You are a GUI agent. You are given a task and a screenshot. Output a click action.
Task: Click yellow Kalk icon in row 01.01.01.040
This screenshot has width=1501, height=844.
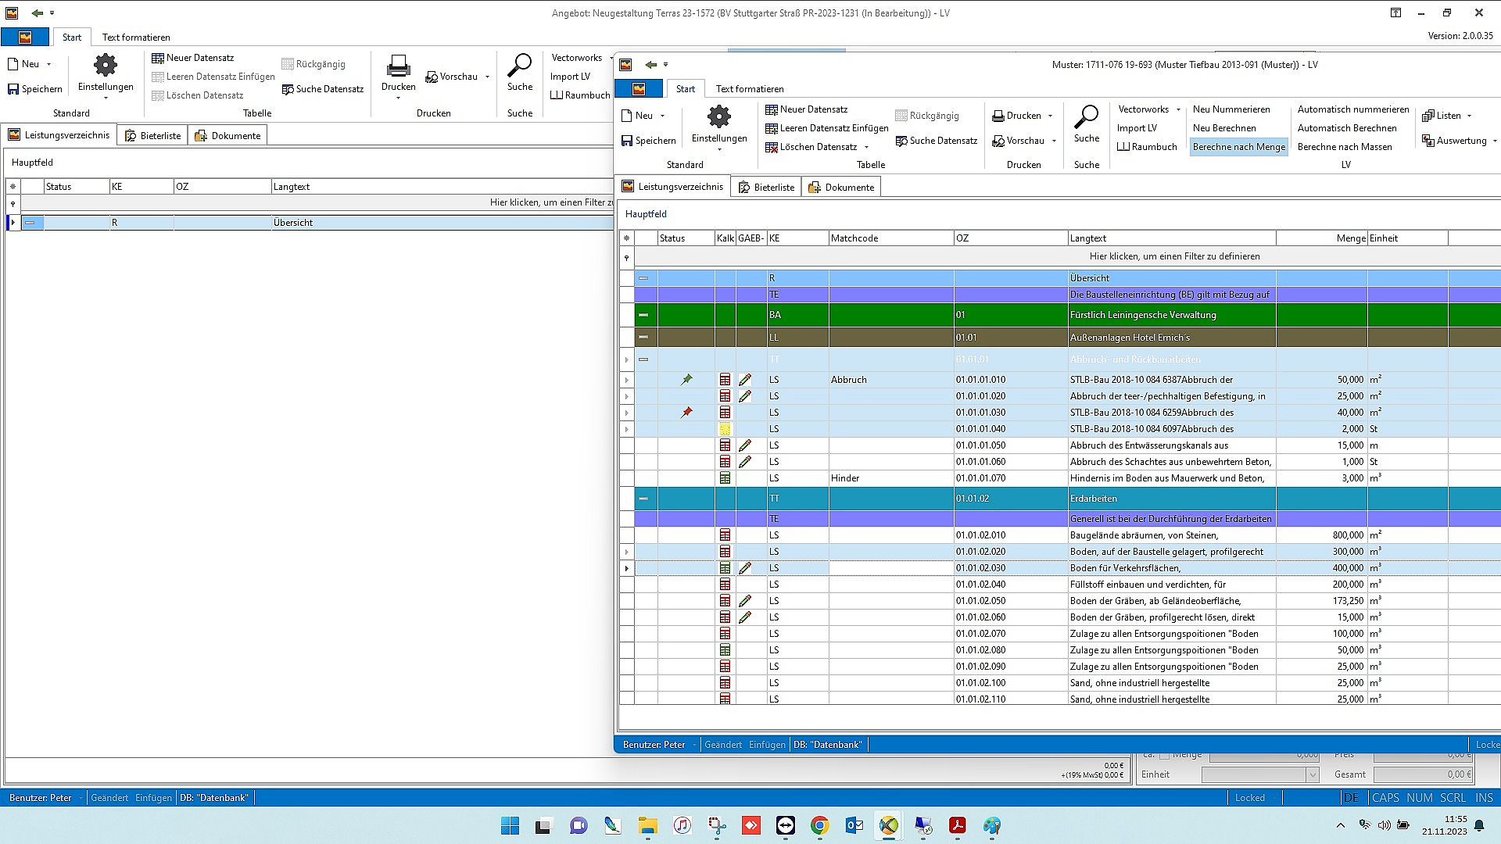725,429
